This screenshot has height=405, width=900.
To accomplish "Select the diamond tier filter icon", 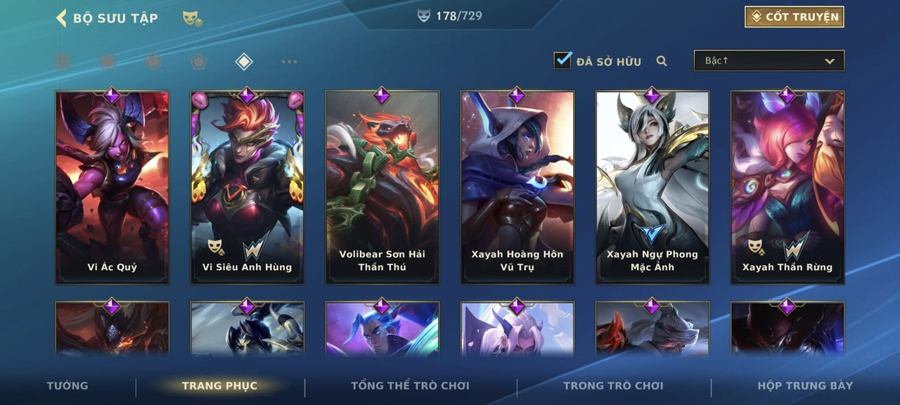I will pos(243,62).
